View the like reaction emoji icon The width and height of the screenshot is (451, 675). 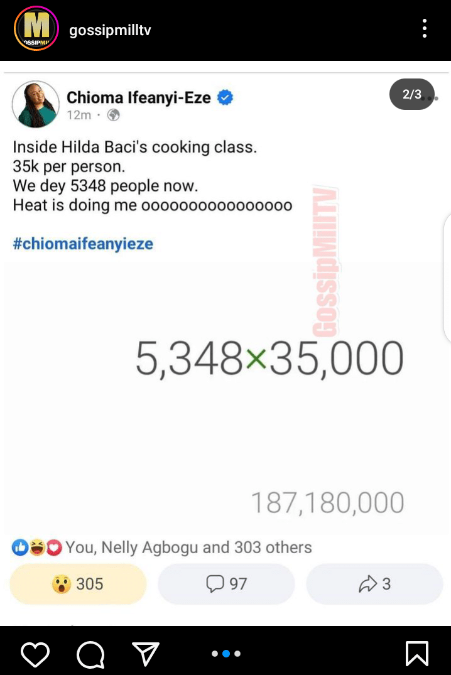point(20,547)
